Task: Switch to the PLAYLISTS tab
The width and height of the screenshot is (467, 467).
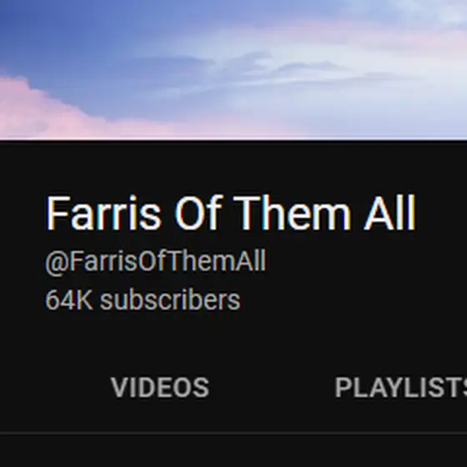Action: click(x=401, y=387)
